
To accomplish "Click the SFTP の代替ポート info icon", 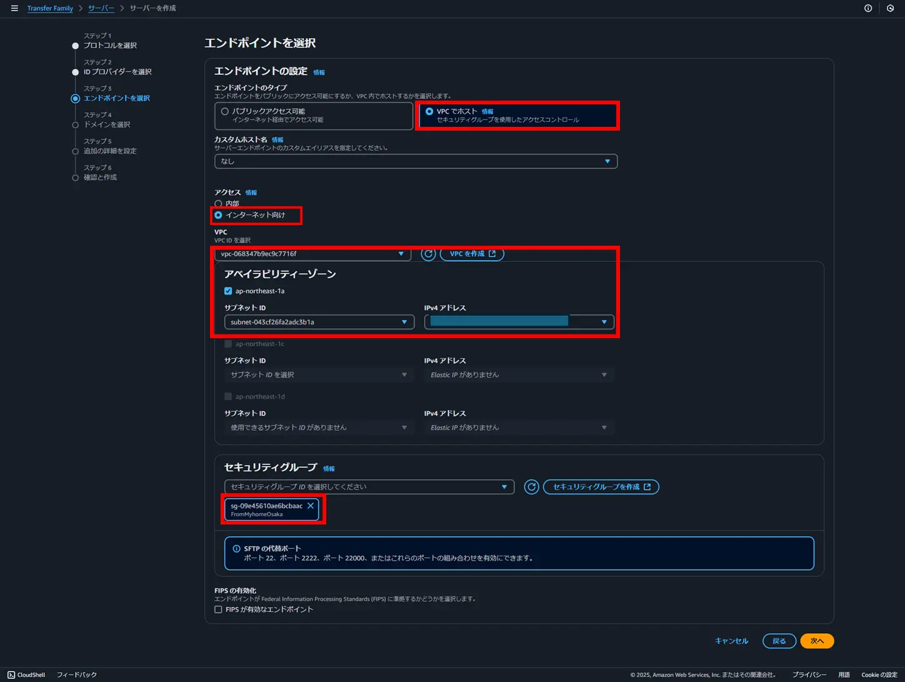I will click(236, 549).
